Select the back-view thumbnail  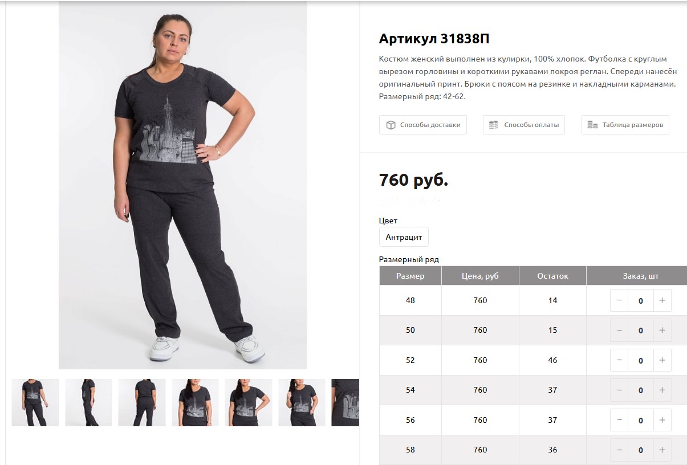pyautogui.click(x=142, y=402)
